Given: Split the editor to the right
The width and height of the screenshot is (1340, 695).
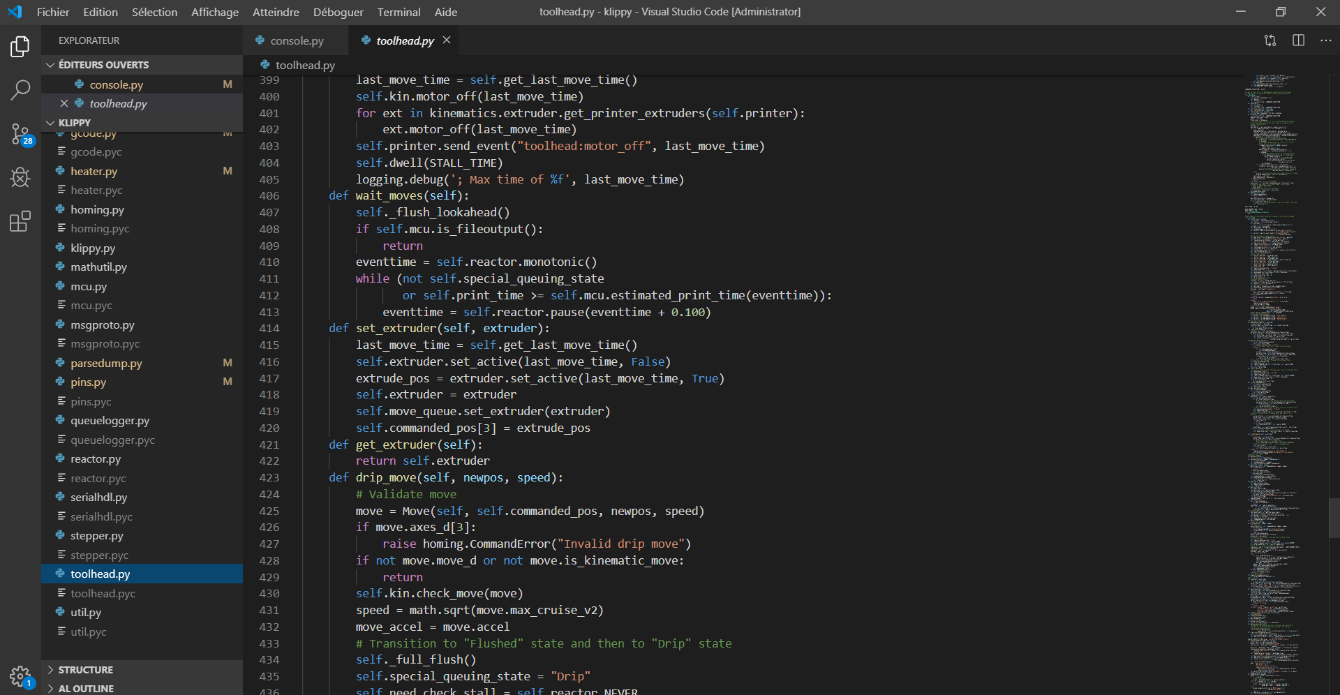Looking at the screenshot, I should click(1298, 40).
